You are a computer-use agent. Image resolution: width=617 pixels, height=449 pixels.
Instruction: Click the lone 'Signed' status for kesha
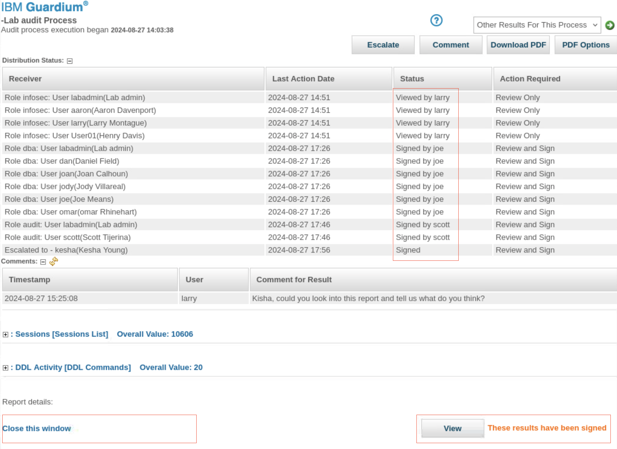click(x=408, y=250)
